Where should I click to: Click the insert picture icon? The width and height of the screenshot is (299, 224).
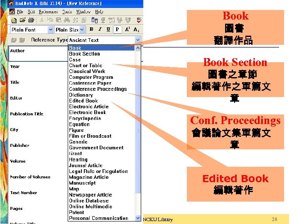[111, 20]
